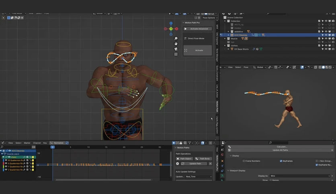Click the Path Object button
Image resolution: width=336 pixels, height=194 pixels.
184,159
